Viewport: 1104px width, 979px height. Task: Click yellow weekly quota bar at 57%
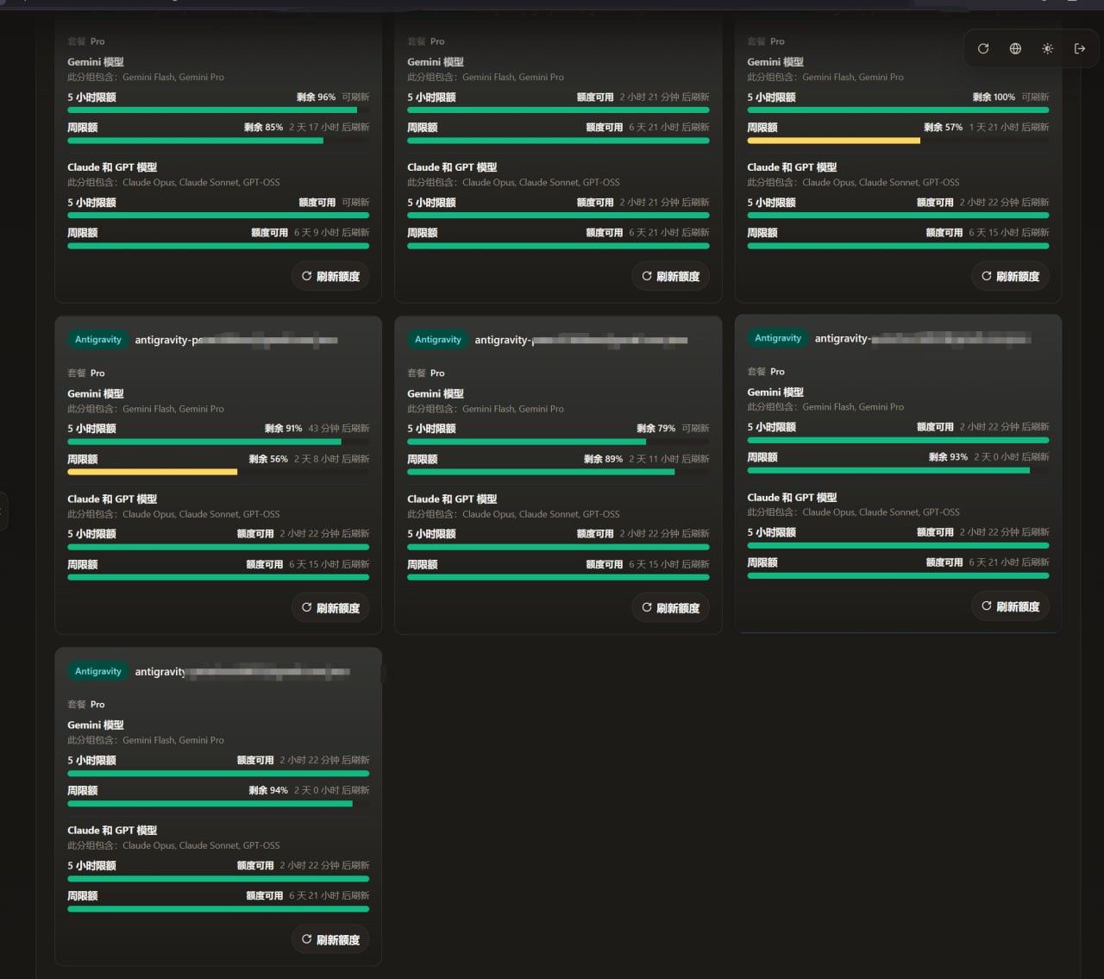(x=833, y=141)
